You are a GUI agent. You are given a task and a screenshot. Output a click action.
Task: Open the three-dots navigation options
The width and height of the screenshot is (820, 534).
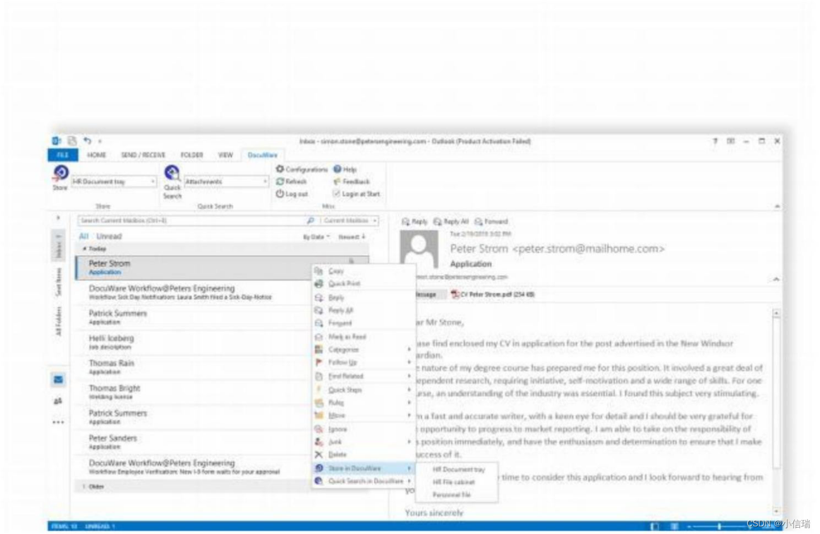point(58,422)
